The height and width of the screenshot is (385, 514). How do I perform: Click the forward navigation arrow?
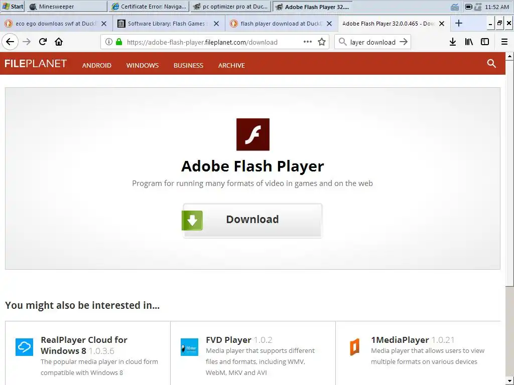coord(27,42)
